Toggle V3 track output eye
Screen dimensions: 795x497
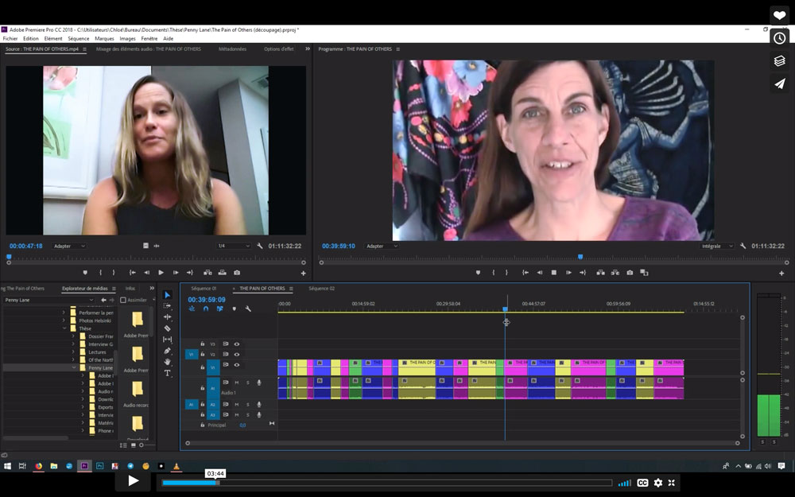236,344
